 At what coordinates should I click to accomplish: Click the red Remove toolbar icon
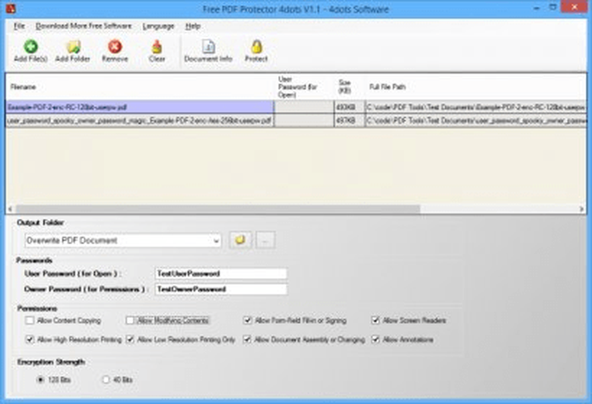[115, 46]
